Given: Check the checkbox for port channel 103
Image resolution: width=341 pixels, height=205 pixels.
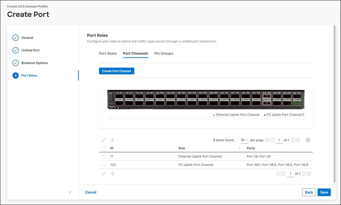Looking at the screenshot, I should (104, 165).
